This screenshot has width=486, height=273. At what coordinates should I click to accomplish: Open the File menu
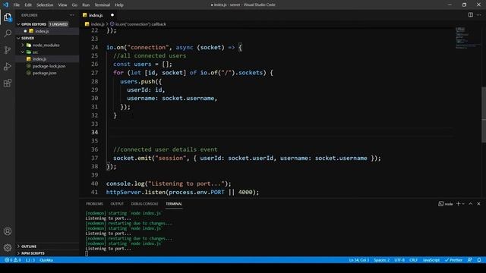17,5
